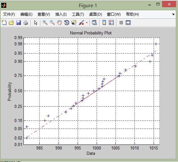
Task: Toggle the Link Plot tool
Action: pos(94,23)
